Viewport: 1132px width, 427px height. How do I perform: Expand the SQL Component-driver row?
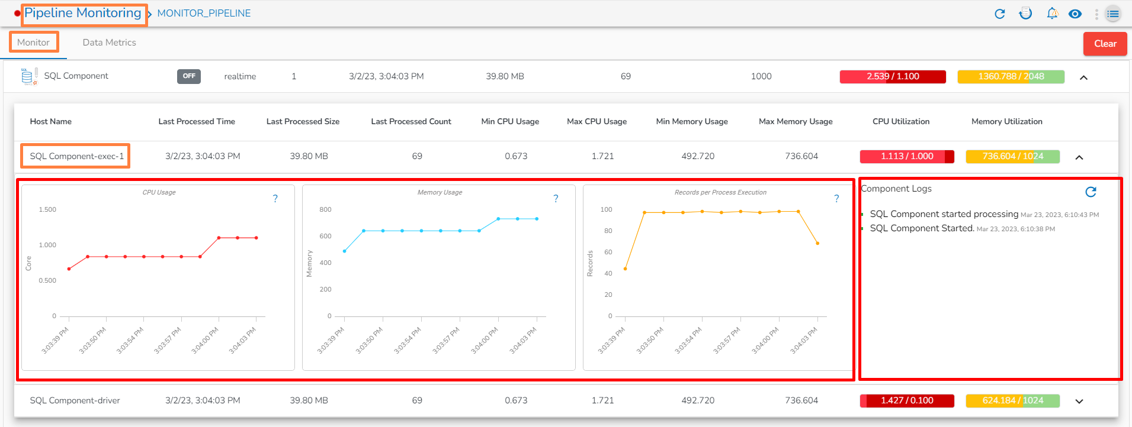coord(1079,401)
